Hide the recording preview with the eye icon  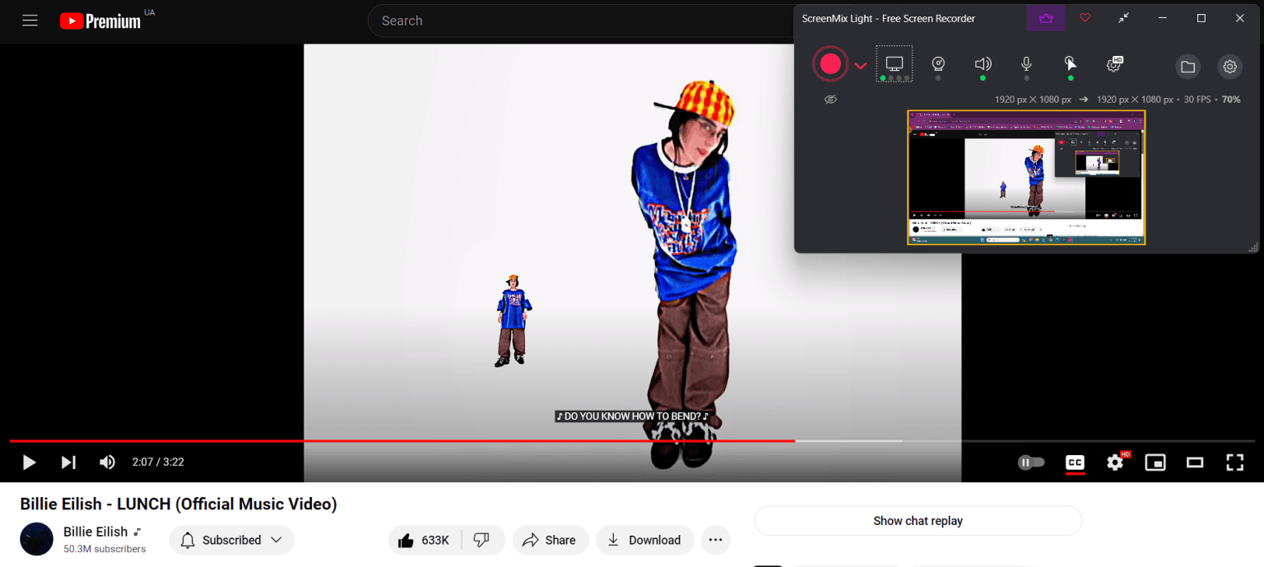click(x=830, y=99)
